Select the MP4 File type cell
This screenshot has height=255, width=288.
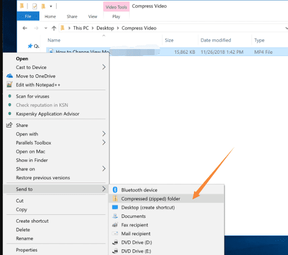click(x=264, y=52)
